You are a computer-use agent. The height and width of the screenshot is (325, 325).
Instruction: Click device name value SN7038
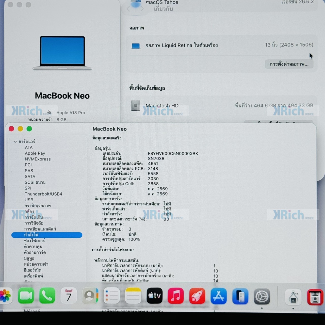[x=156, y=159]
